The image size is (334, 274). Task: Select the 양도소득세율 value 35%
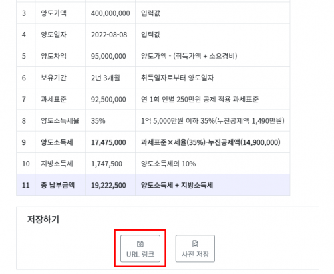click(98, 121)
